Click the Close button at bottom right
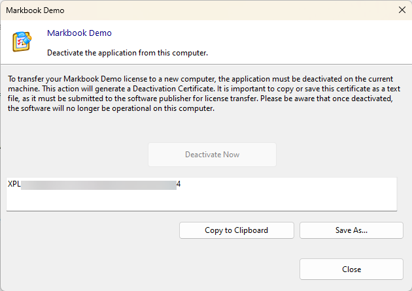 click(351, 269)
